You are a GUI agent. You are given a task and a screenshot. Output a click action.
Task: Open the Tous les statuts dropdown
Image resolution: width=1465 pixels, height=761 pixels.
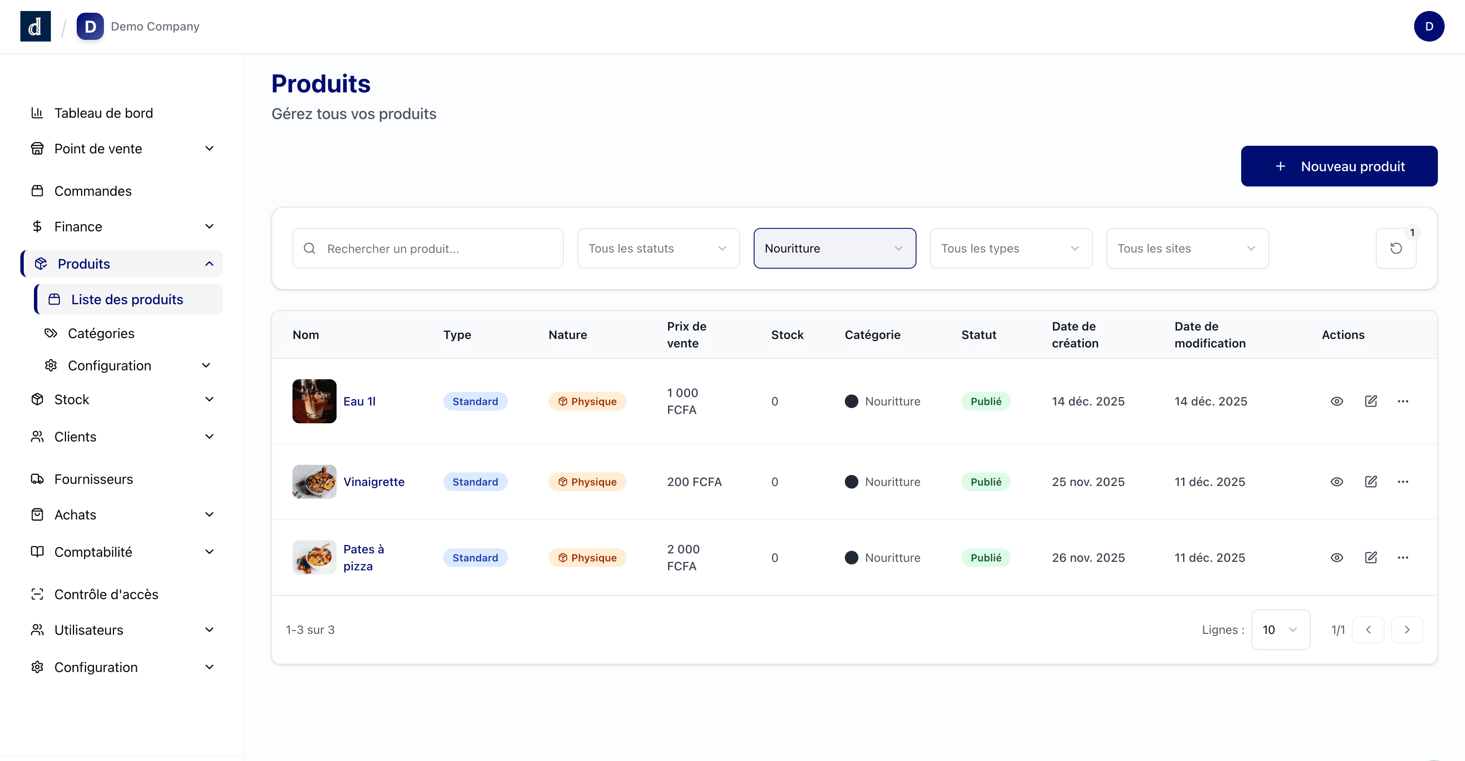pos(658,248)
